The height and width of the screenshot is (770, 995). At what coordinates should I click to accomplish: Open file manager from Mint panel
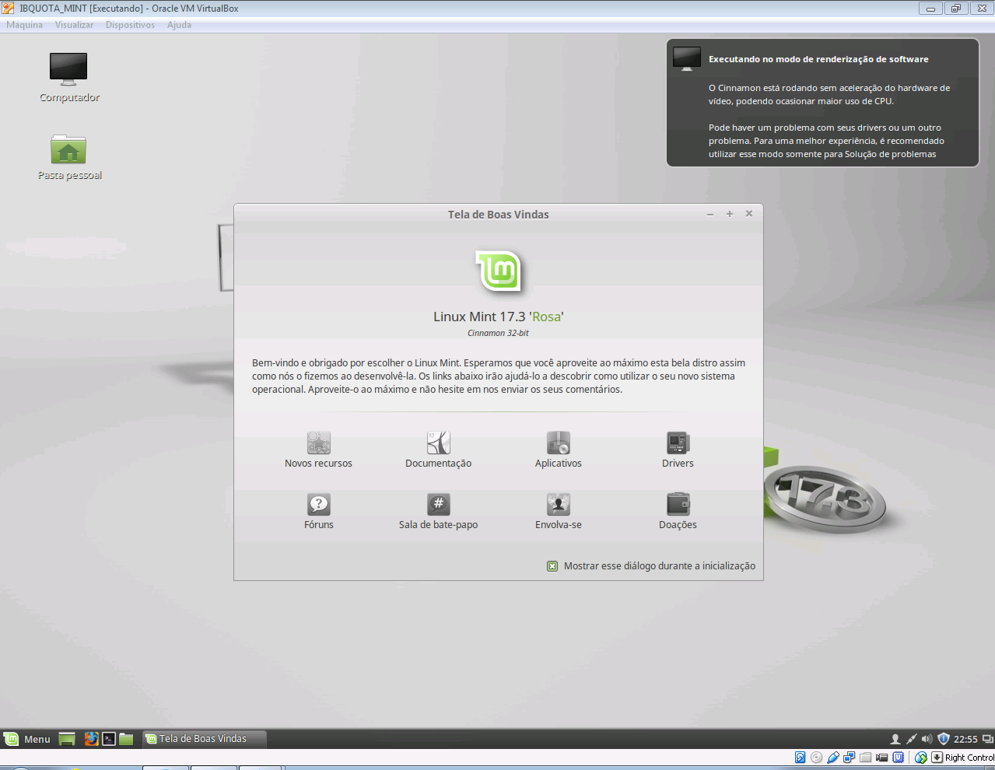[126, 739]
